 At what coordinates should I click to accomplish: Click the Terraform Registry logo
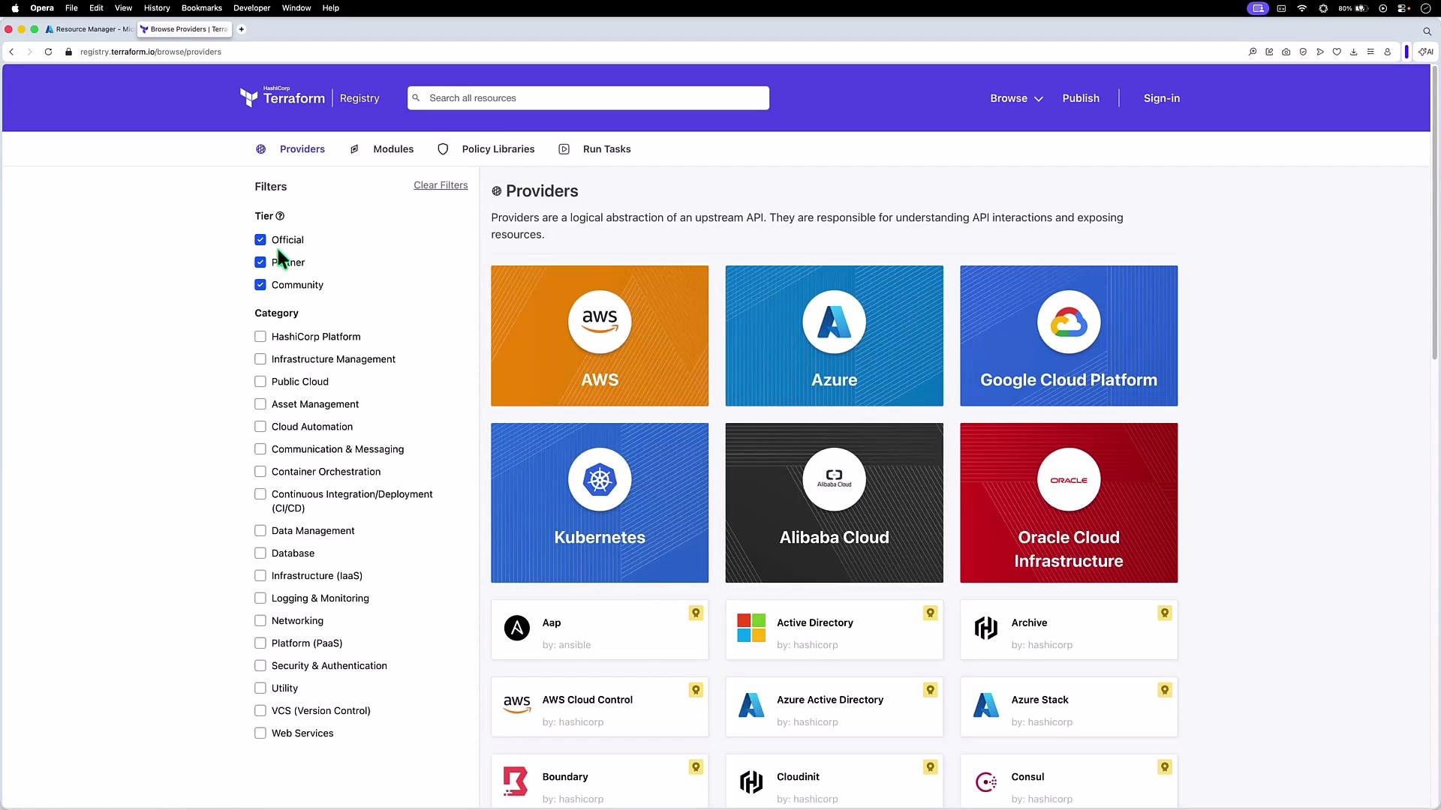coord(309,97)
